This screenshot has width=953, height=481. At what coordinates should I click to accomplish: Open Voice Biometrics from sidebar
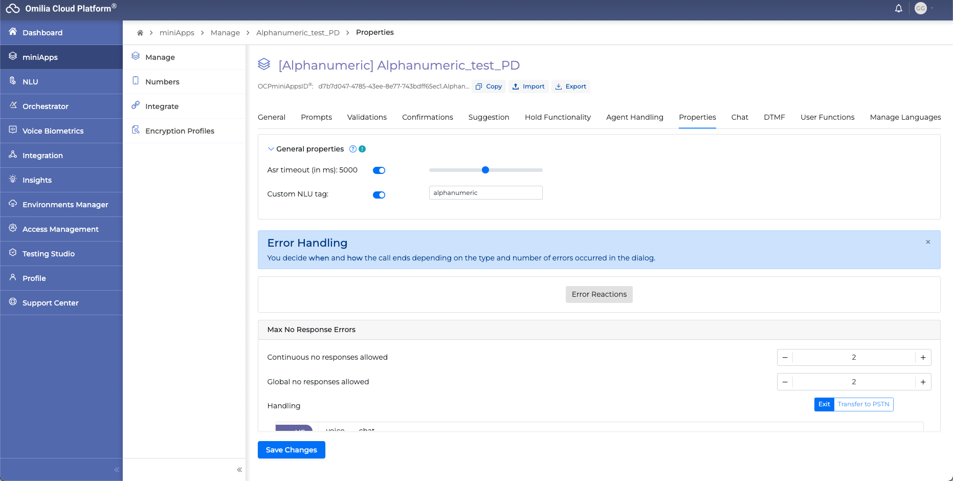click(x=53, y=131)
